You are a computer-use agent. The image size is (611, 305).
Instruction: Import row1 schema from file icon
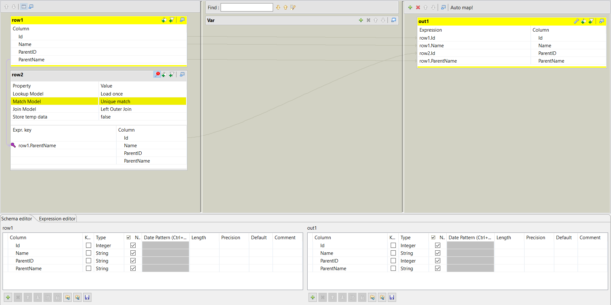67,297
